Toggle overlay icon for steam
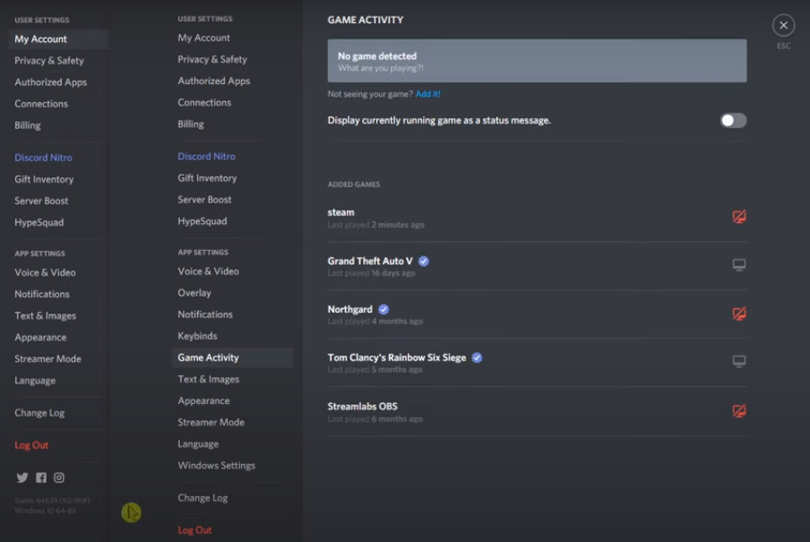 click(739, 217)
